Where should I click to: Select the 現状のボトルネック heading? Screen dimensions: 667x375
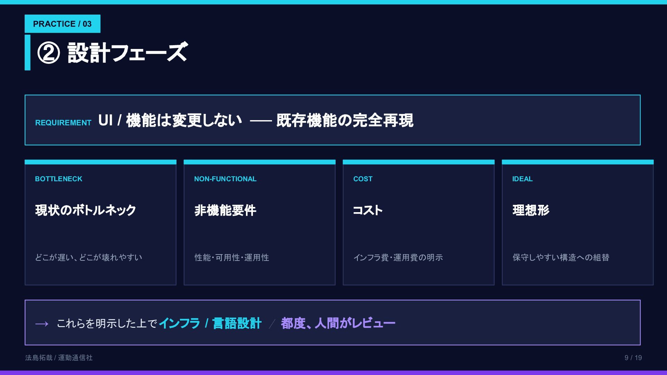(x=85, y=210)
